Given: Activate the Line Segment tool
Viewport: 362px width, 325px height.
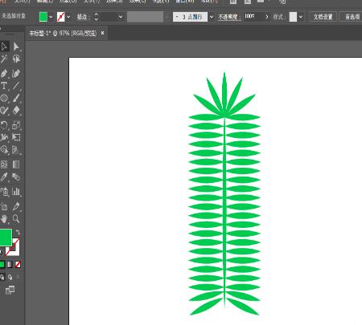Looking at the screenshot, I should tap(16, 86).
